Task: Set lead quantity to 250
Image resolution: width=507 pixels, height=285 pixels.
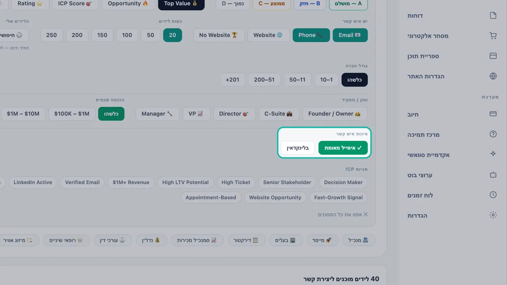Action: 51,35
